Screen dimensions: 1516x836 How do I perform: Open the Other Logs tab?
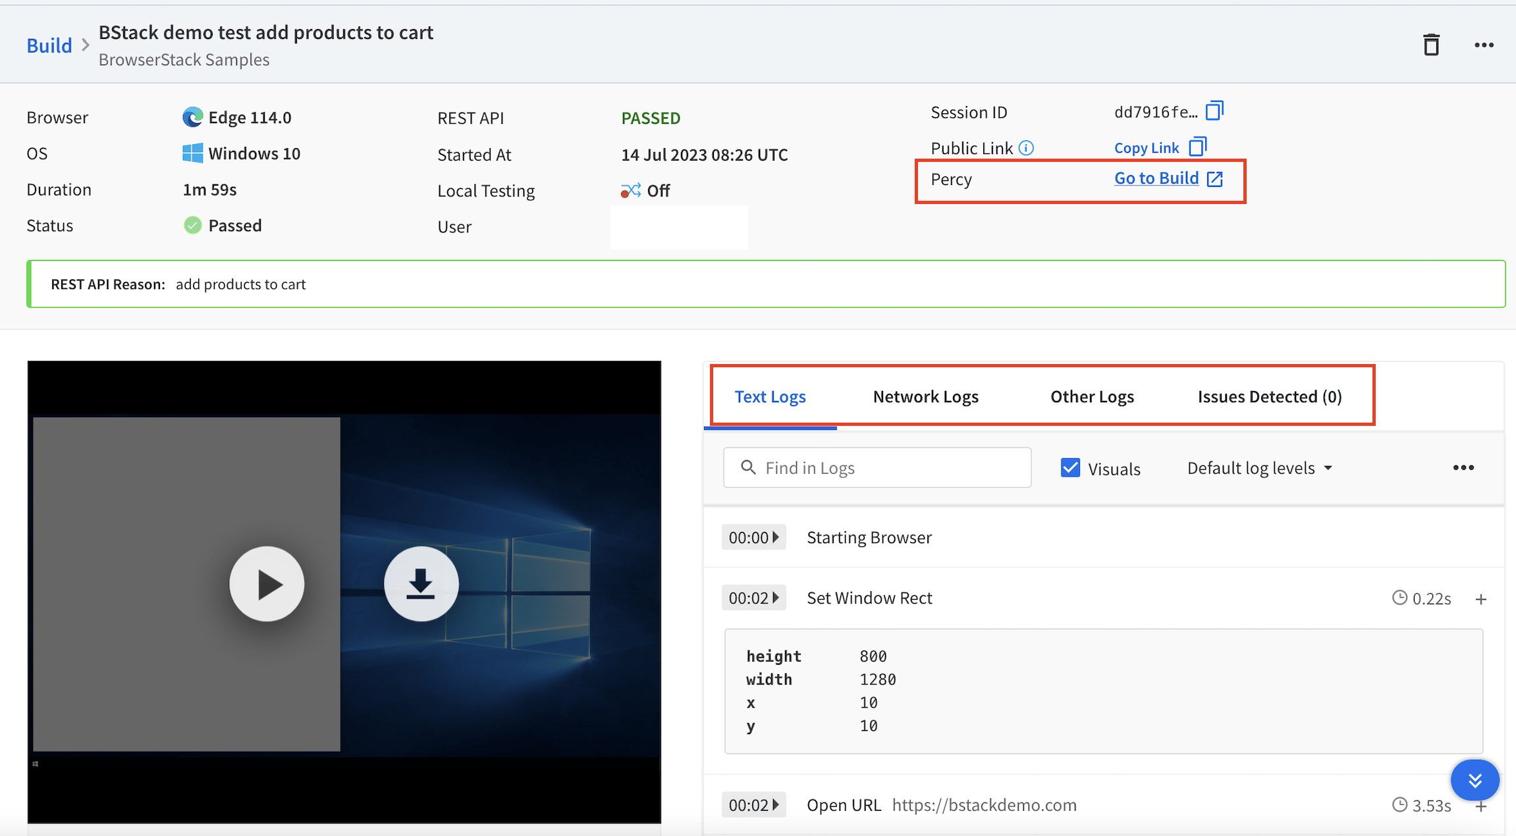point(1092,397)
